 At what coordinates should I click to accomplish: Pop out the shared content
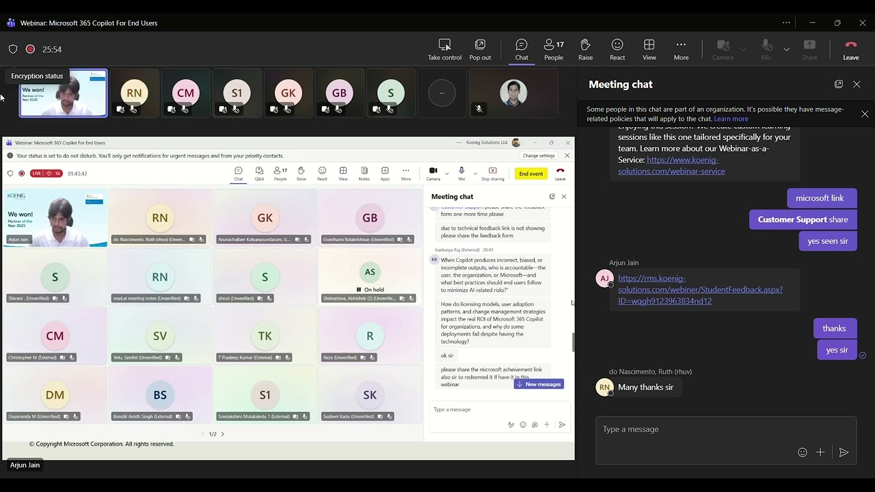[480, 49]
